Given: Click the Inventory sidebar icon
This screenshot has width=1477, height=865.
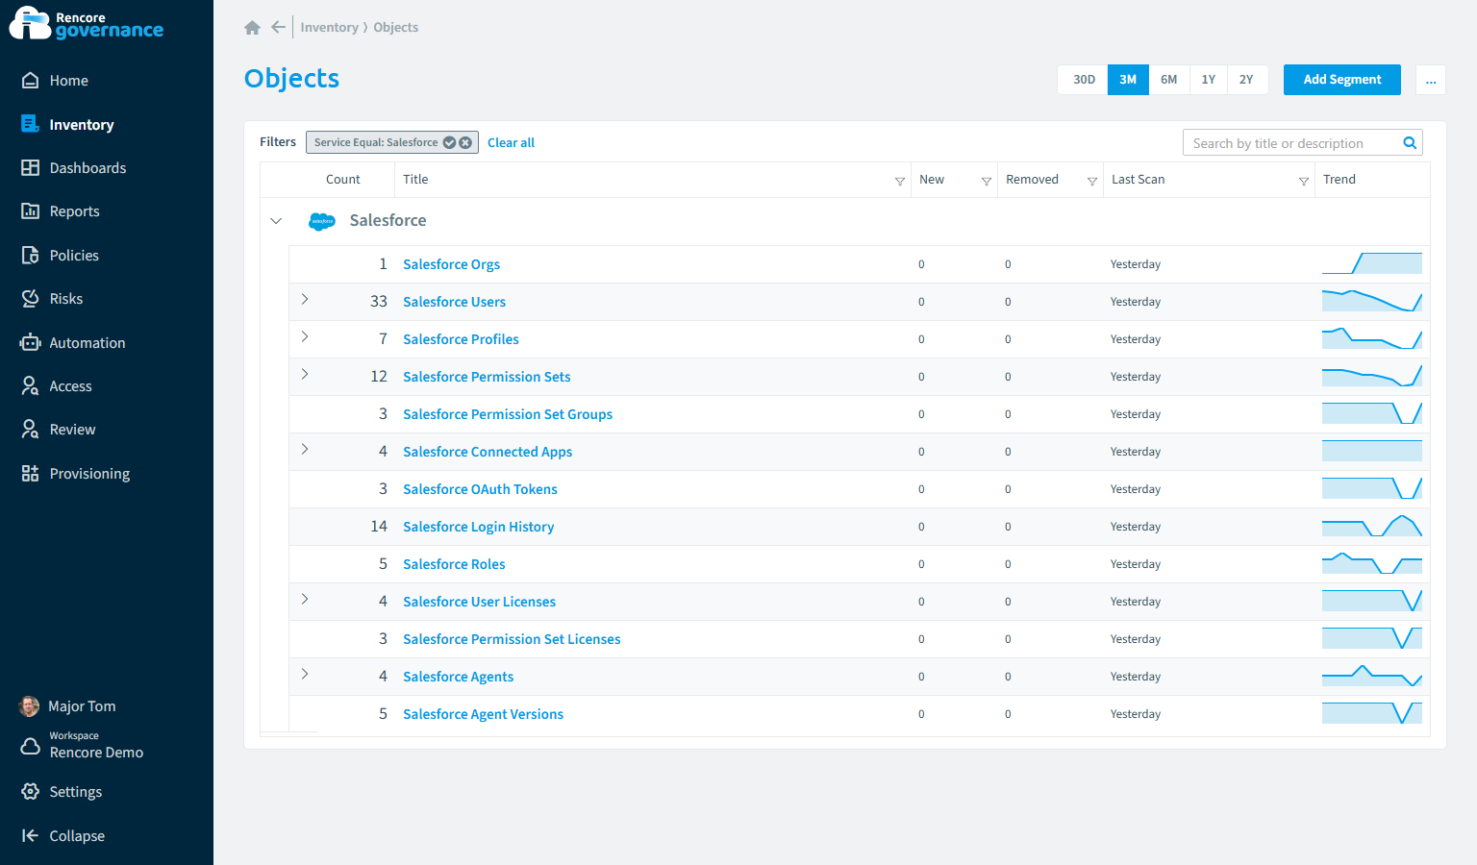Looking at the screenshot, I should click(31, 124).
